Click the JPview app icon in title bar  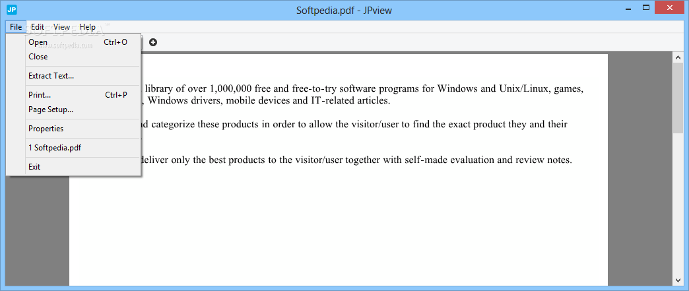tap(12, 9)
